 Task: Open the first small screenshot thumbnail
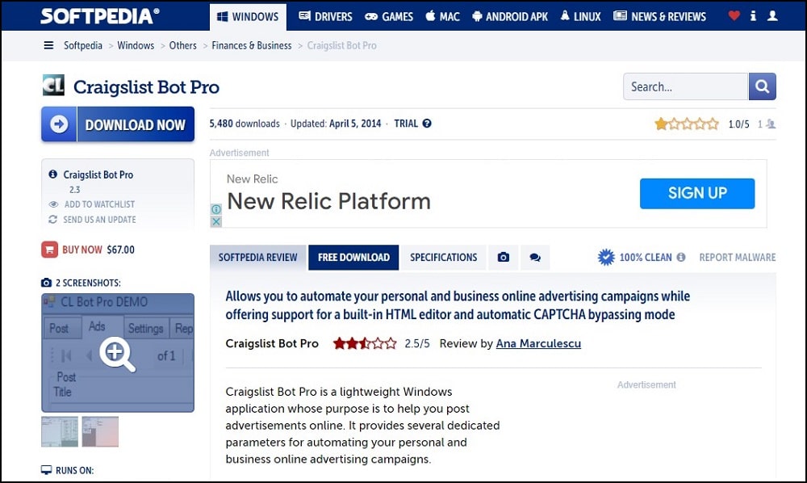pyautogui.click(x=60, y=431)
